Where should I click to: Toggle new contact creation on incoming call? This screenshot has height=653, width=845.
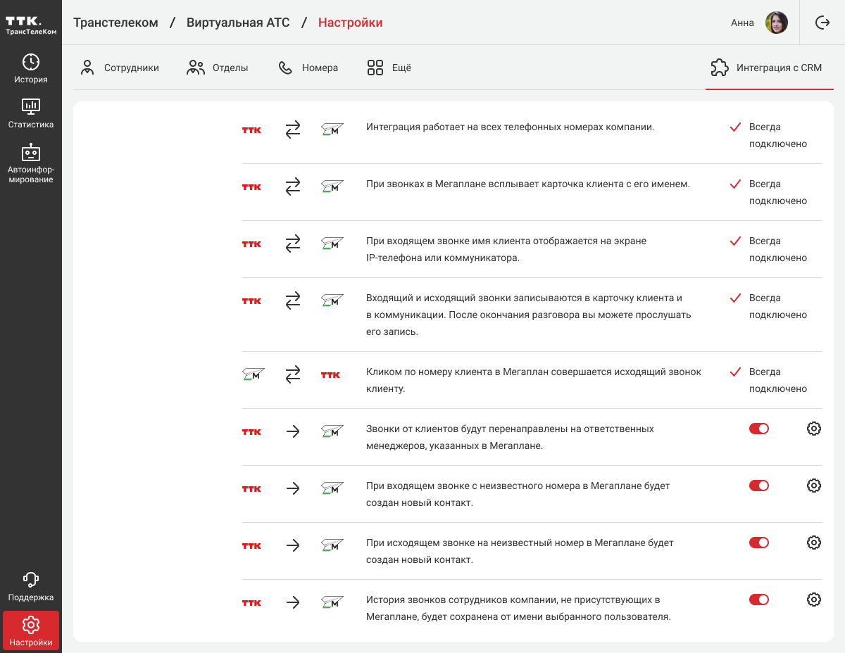pyautogui.click(x=759, y=486)
